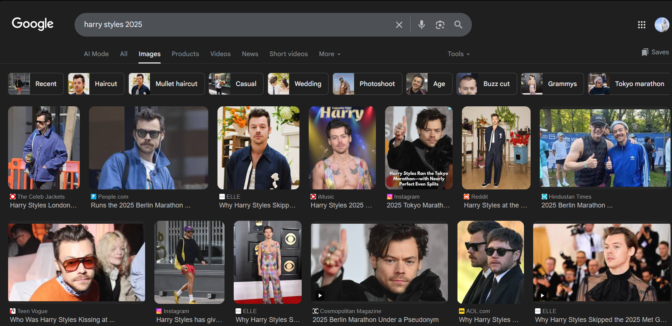Expand the More search categories dropdown

pos(329,54)
